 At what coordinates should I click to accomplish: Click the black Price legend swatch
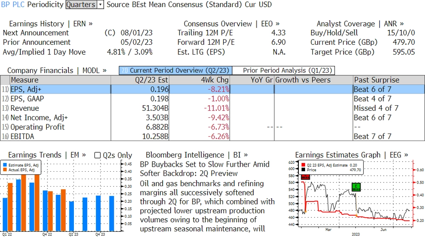pyautogui.click(x=303, y=170)
